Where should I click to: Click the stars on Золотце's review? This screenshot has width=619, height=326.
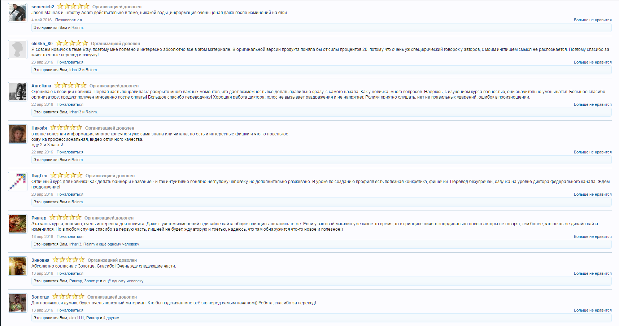[x=68, y=296]
